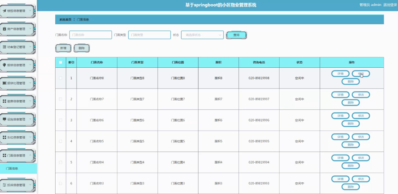Viewport: 398px width, 194px height.
Task: Click 详情 for 门面名称7 row
Action: pos(341,95)
